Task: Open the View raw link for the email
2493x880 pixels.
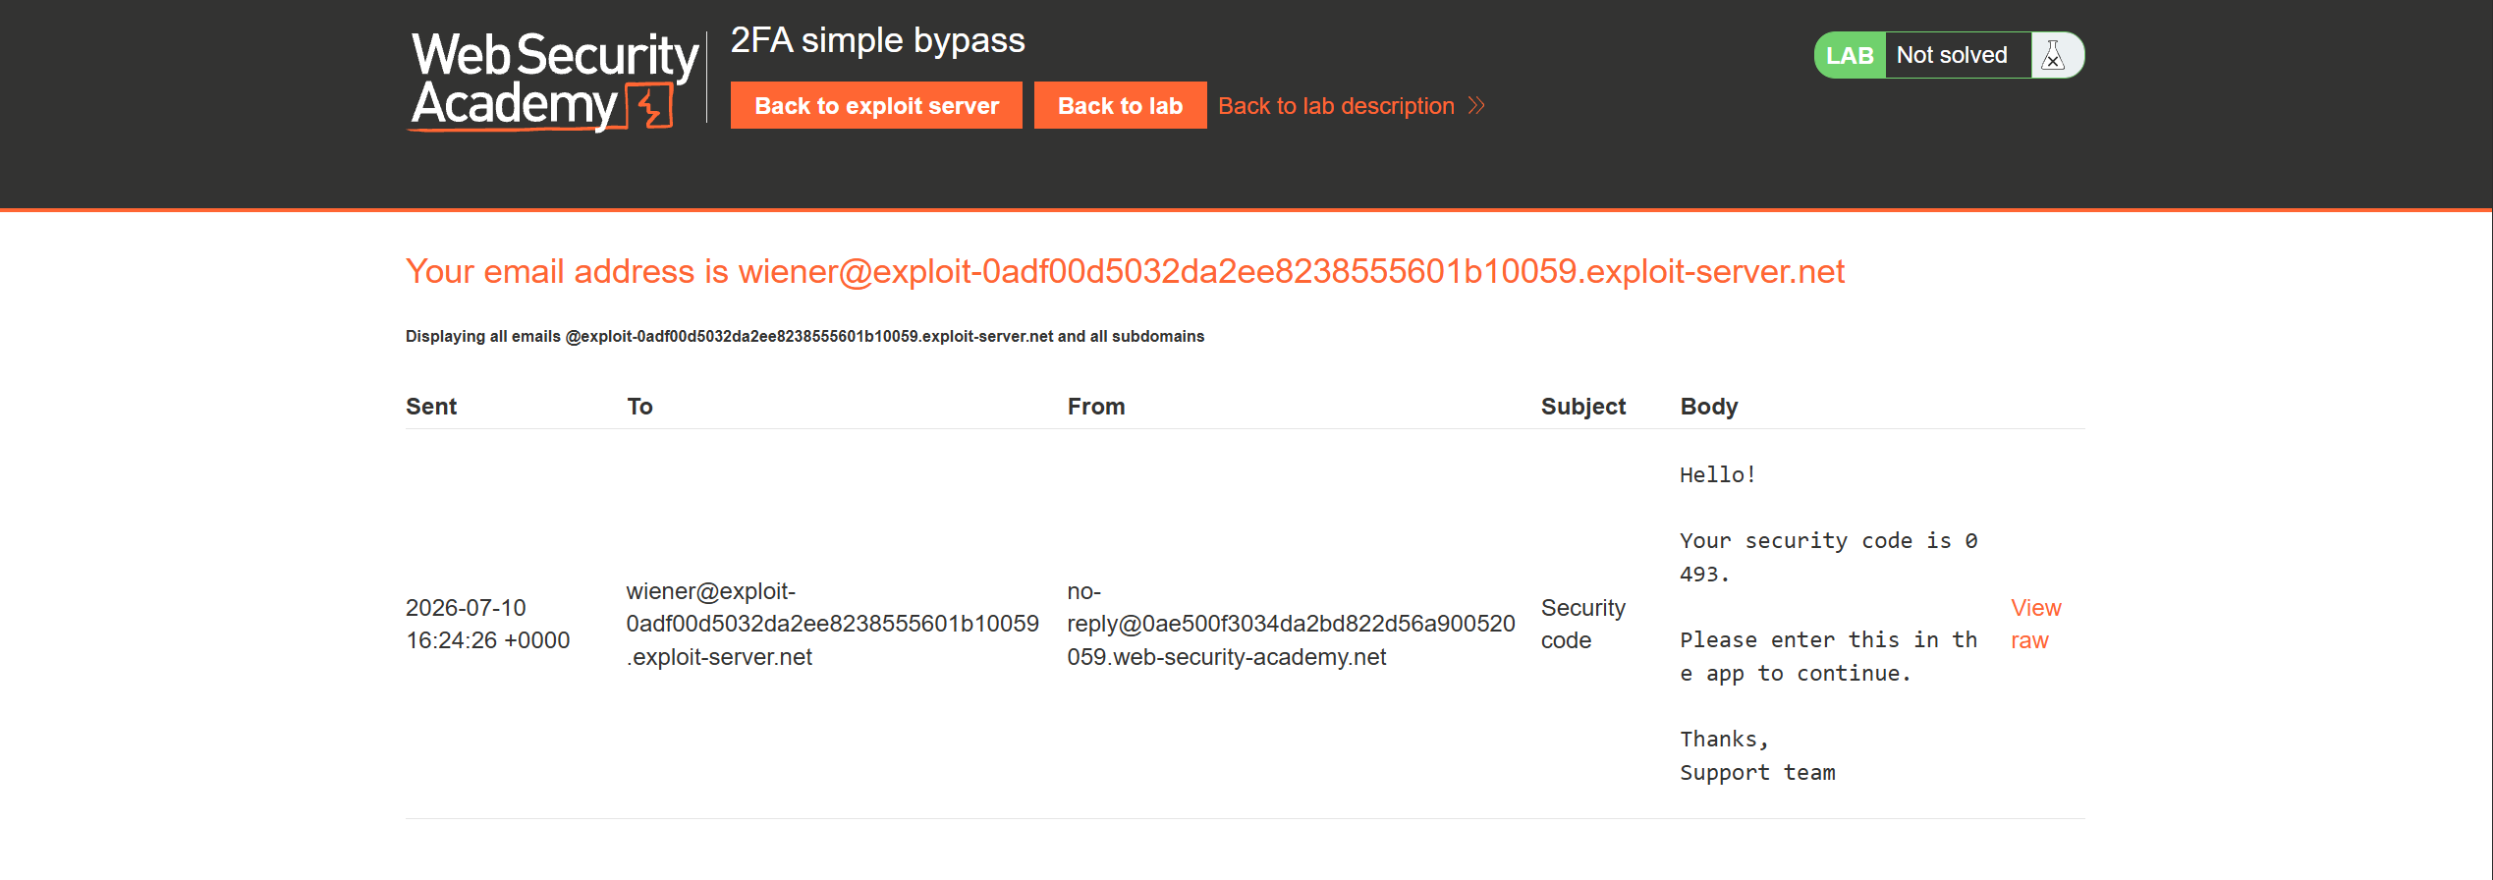Action: click(x=2035, y=624)
